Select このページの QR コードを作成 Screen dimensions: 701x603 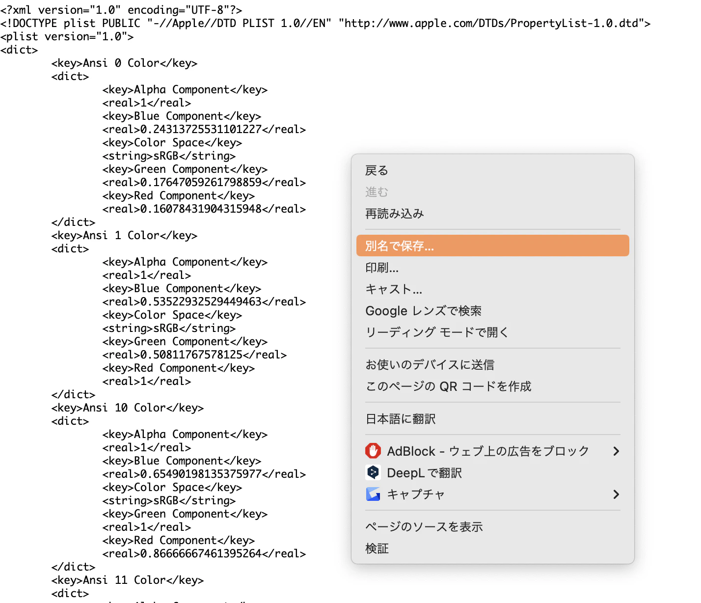click(x=493, y=386)
